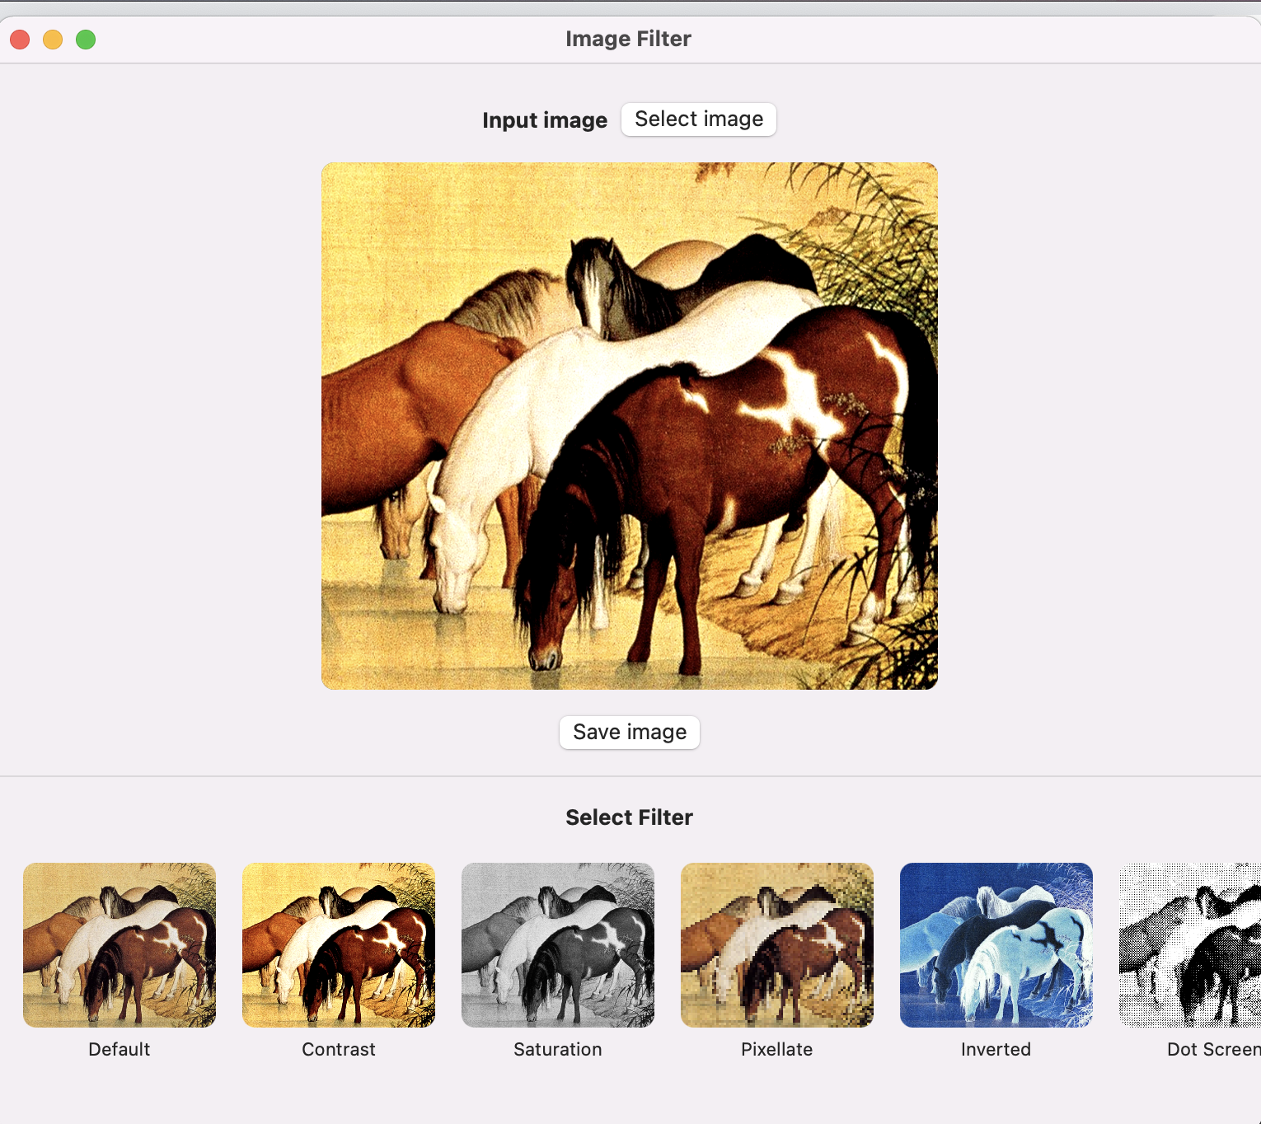Select the Default filter label
1261x1124 pixels.
(x=120, y=1049)
